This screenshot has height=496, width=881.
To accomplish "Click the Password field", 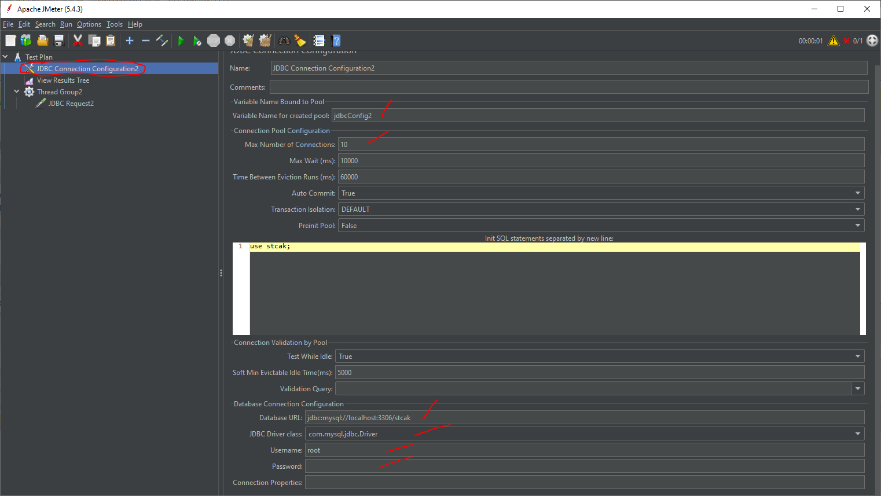I will coord(585,466).
